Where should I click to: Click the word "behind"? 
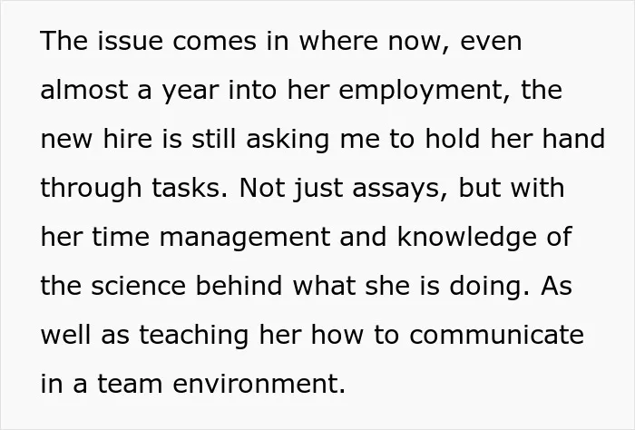pyautogui.click(x=239, y=286)
